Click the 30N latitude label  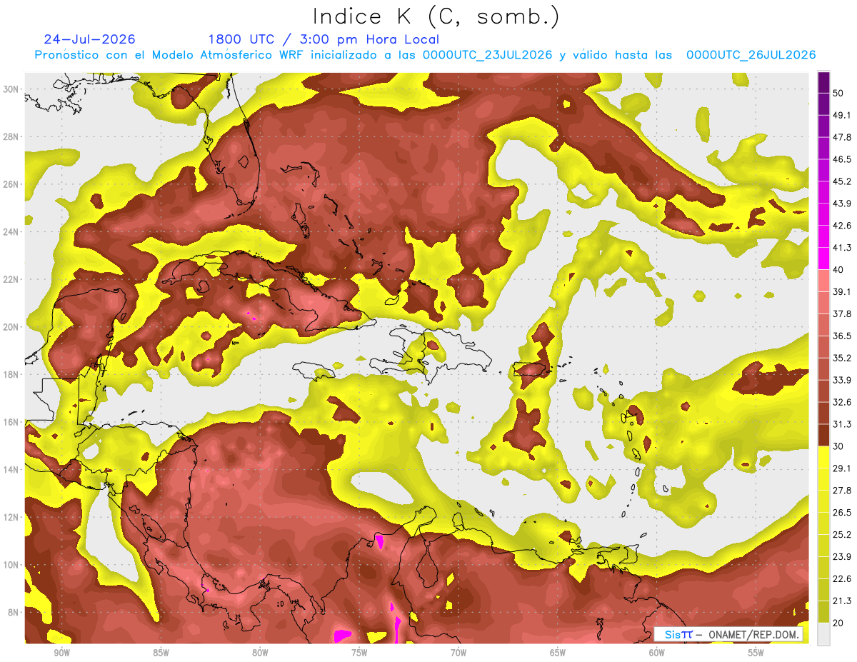(10, 89)
